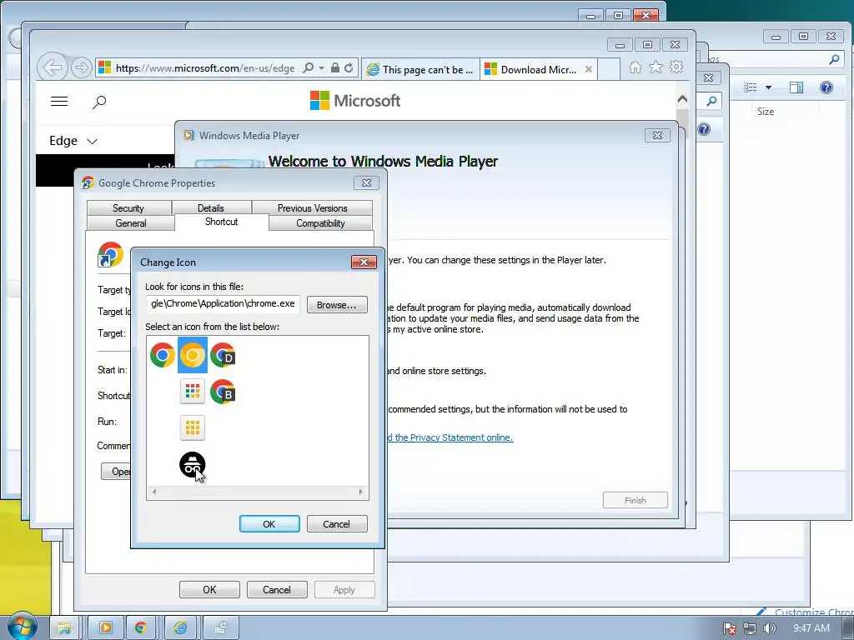Select the standard Chrome icon in the list
854x640 pixels.
click(x=163, y=355)
